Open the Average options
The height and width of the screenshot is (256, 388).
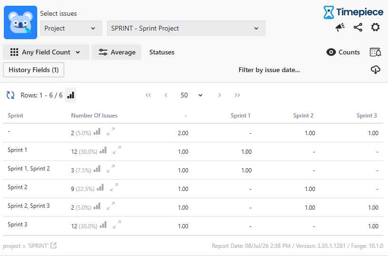click(116, 52)
